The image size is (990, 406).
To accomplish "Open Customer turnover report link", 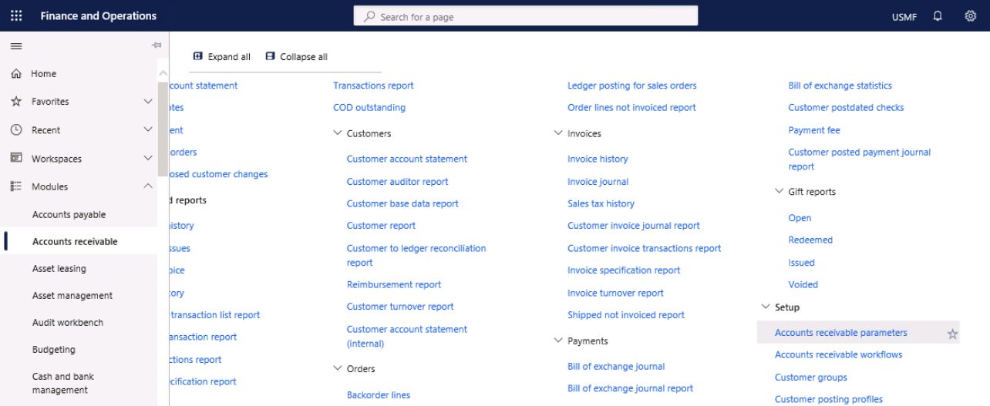I will 400,307.
